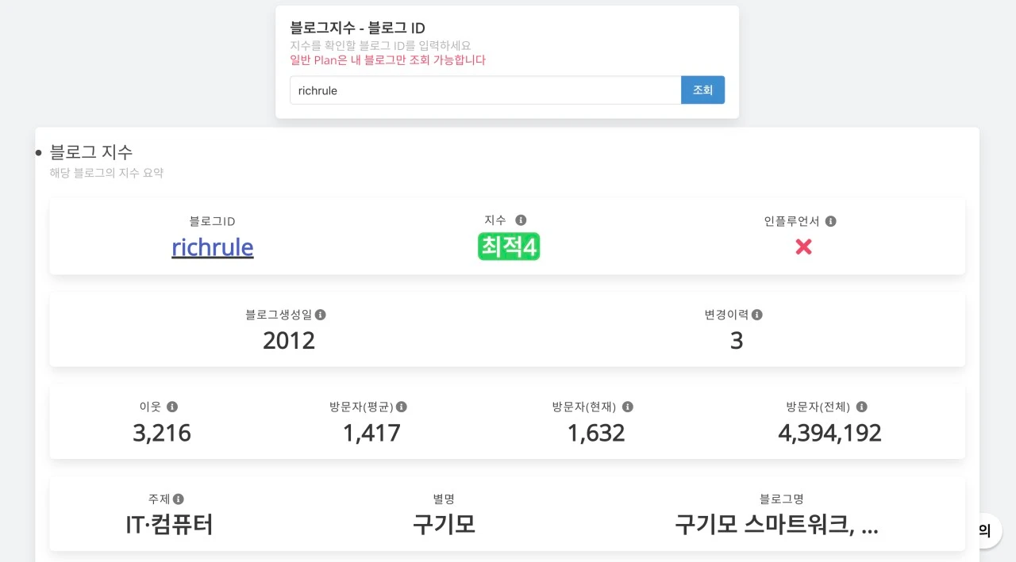Image resolution: width=1016 pixels, height=562 pixels.
Task: Select the 구기모 스마트워크 blog name text
Action: (776, 525)
